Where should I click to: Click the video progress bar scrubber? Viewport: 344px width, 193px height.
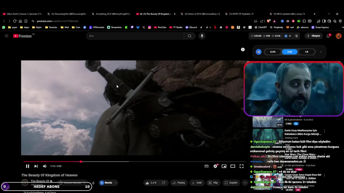click(x=81, y=162)
